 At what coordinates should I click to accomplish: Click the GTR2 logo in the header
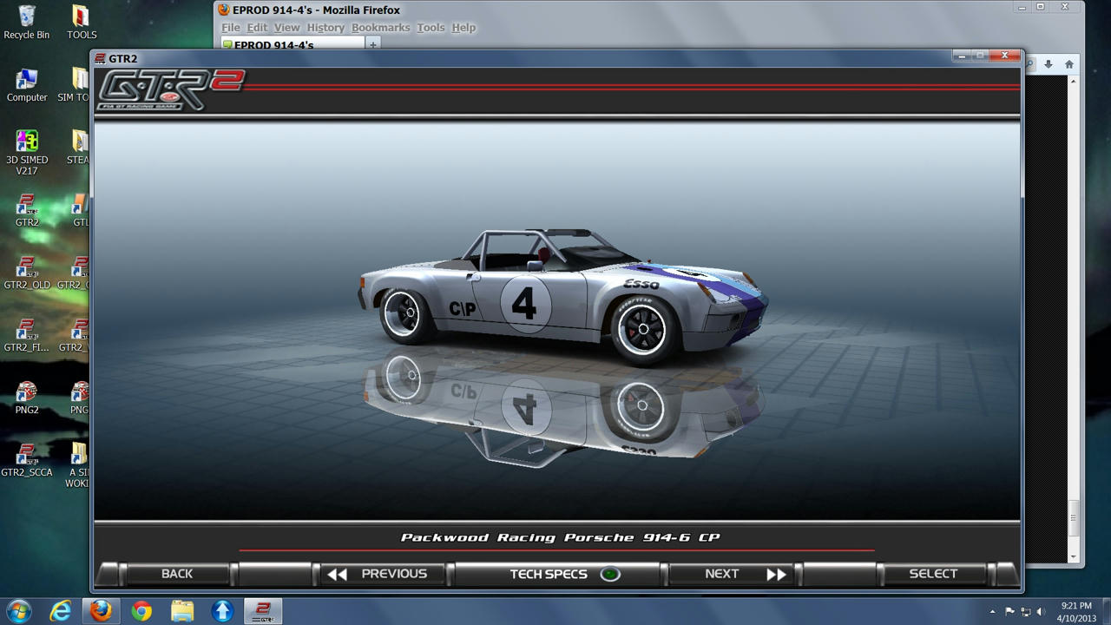[171, 89]
